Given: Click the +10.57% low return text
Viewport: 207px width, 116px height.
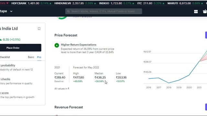Looking at the screenshot, I should coord(120,81).
